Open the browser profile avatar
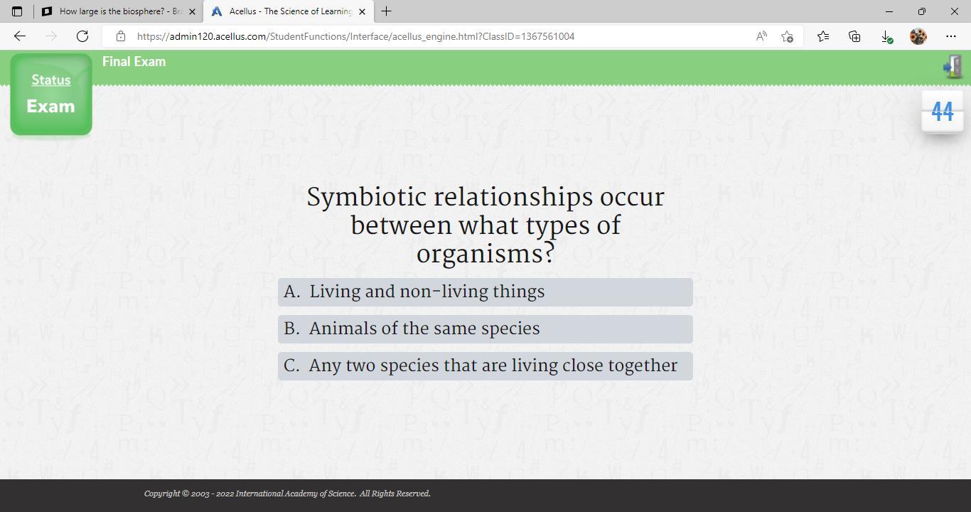Screen dimensions: 971x512 [x=918, y=36]
